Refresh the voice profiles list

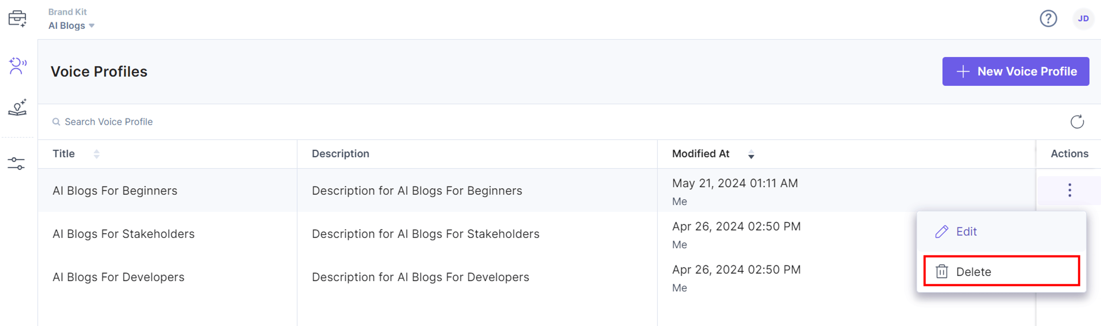pos(1077,122)
